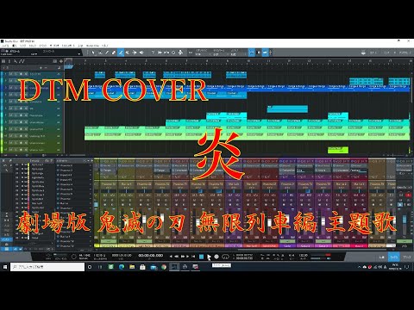
Task: Click the wrench options icon above tracks
Action: point(16,61)
